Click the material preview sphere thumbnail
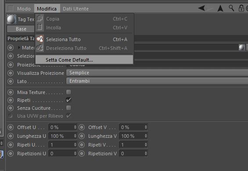This screenshot has width=248, height=171. (242, 47)
